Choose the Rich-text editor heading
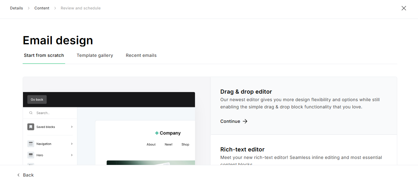This screenshot has width=418, height=180. click(x=242, y=150)
